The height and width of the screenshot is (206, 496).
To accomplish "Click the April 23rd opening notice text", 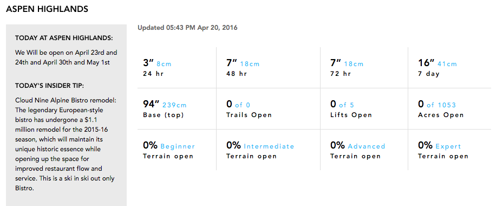I will [66, 57].
